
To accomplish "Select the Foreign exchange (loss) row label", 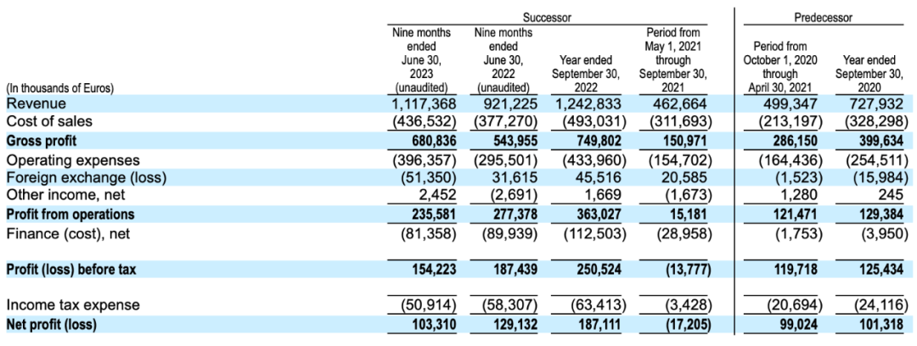I will [85, 177].
